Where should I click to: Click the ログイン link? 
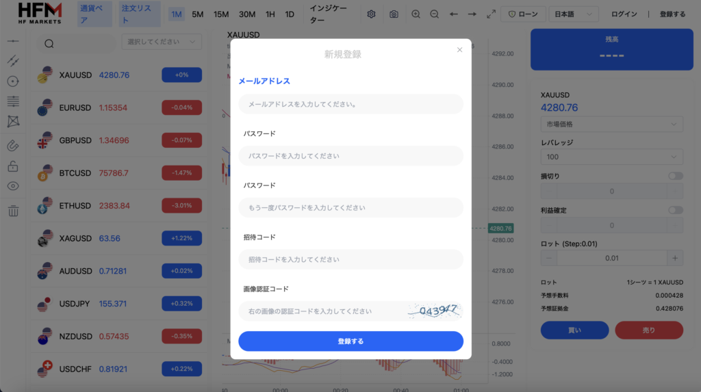624,14
